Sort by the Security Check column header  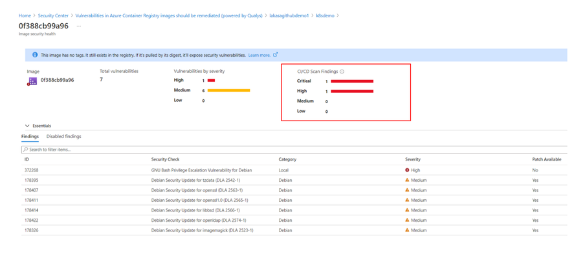pyautogui.click(x=165, y=160)
